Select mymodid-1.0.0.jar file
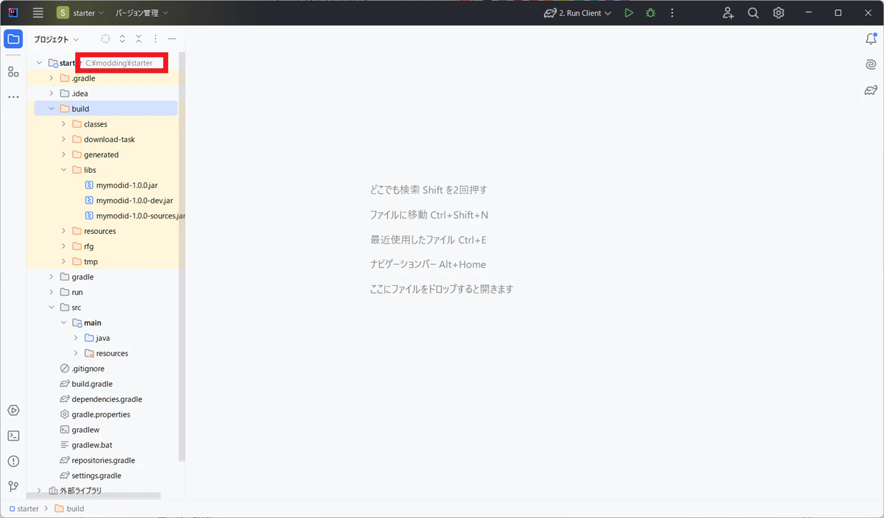The width and height of the screenshot is (884, 518). tap(127, 185)
